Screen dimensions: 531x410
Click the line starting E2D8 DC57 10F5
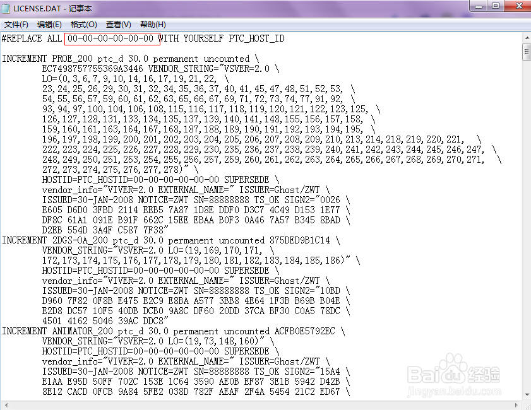(x=196, y=311)
